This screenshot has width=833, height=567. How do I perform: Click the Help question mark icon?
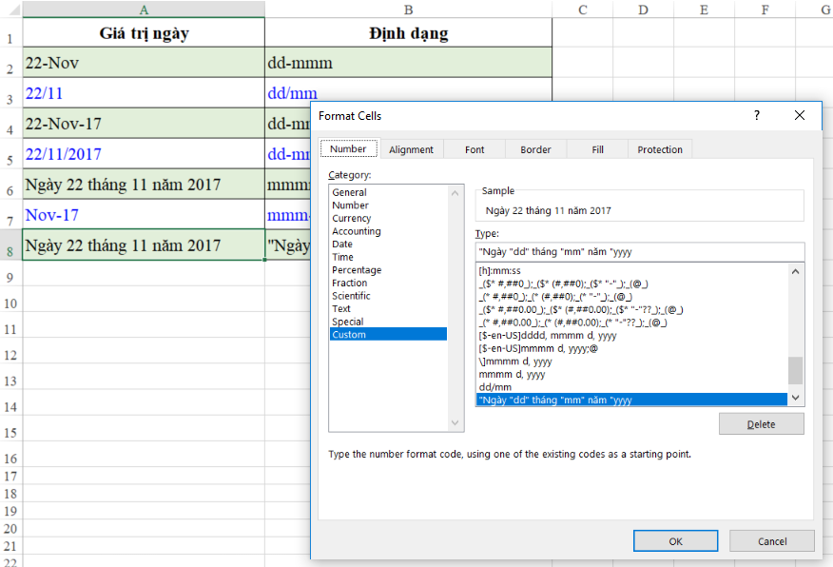pyautogui.click(x=757, y=115)
